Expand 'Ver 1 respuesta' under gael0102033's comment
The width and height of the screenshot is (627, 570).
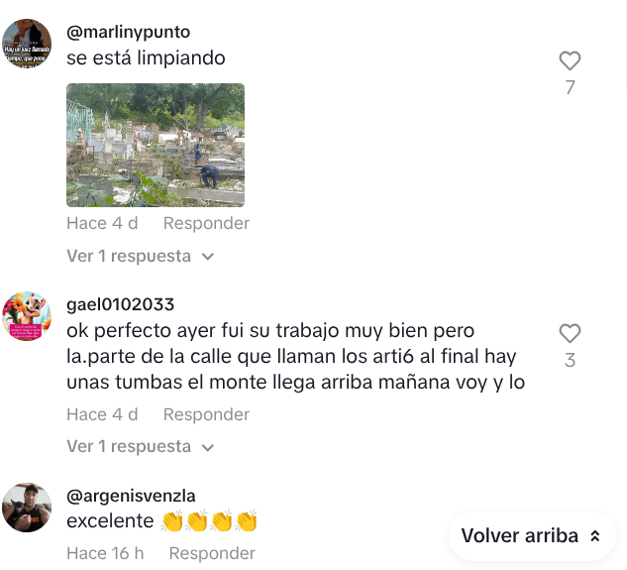tap(141, 447)
